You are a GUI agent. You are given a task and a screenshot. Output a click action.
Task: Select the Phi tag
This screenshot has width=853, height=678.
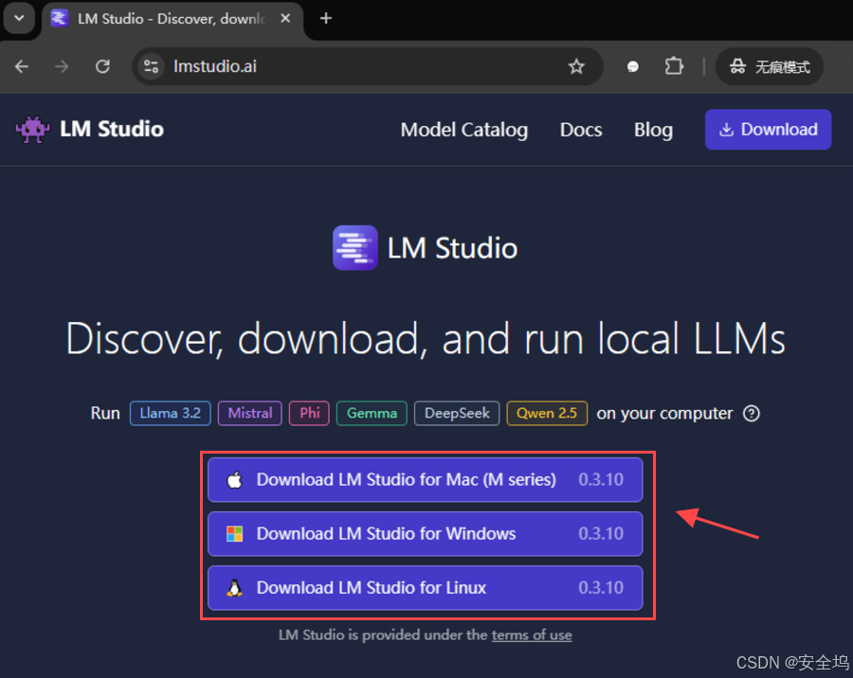coord(310,413)
